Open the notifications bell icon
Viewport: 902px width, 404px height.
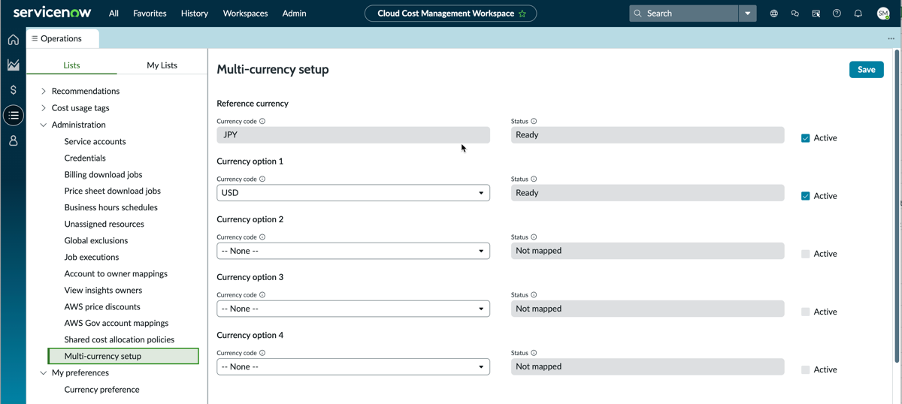coord(858,14)
